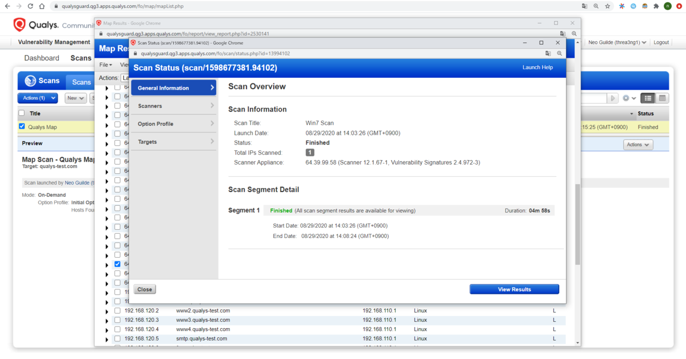
Task: Expand the 192.168.120.4 row triangle
Action: 107,330
